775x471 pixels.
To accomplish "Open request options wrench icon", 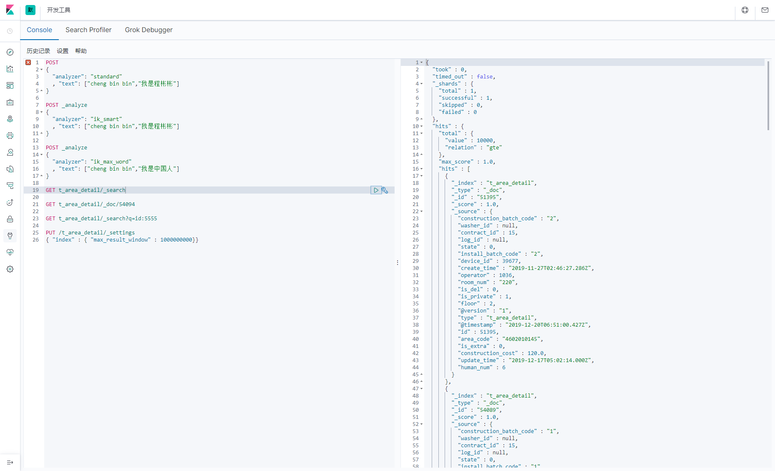I will (385, 190).
